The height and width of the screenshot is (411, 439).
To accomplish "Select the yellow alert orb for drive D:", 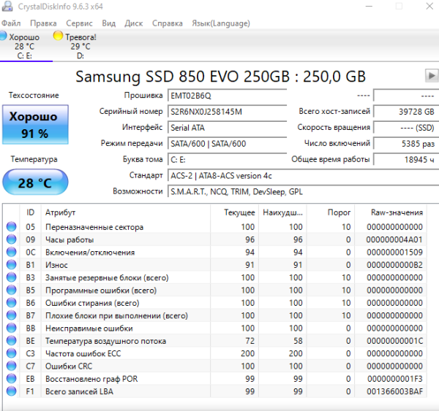I will 59,36.
